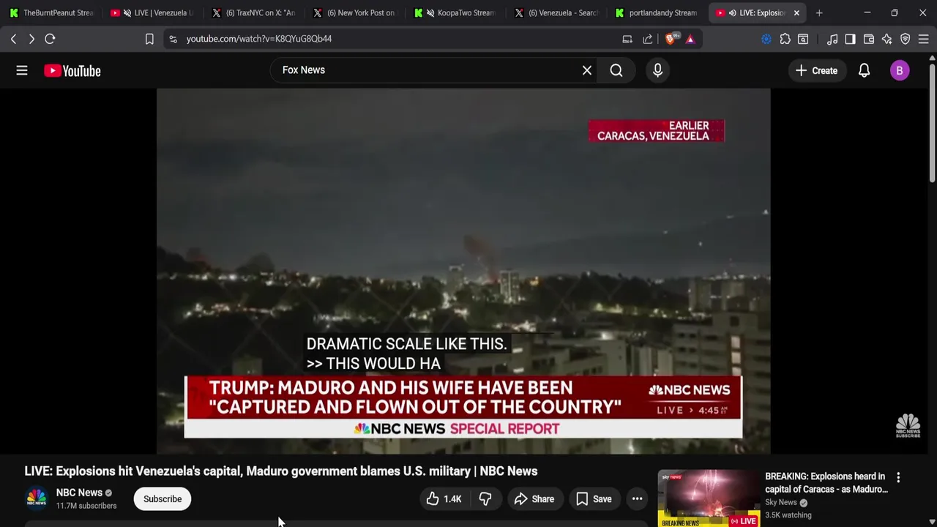Bookmark this page in Brave
Viewport: 937px width, 527px height.
(x=149, y=39)
